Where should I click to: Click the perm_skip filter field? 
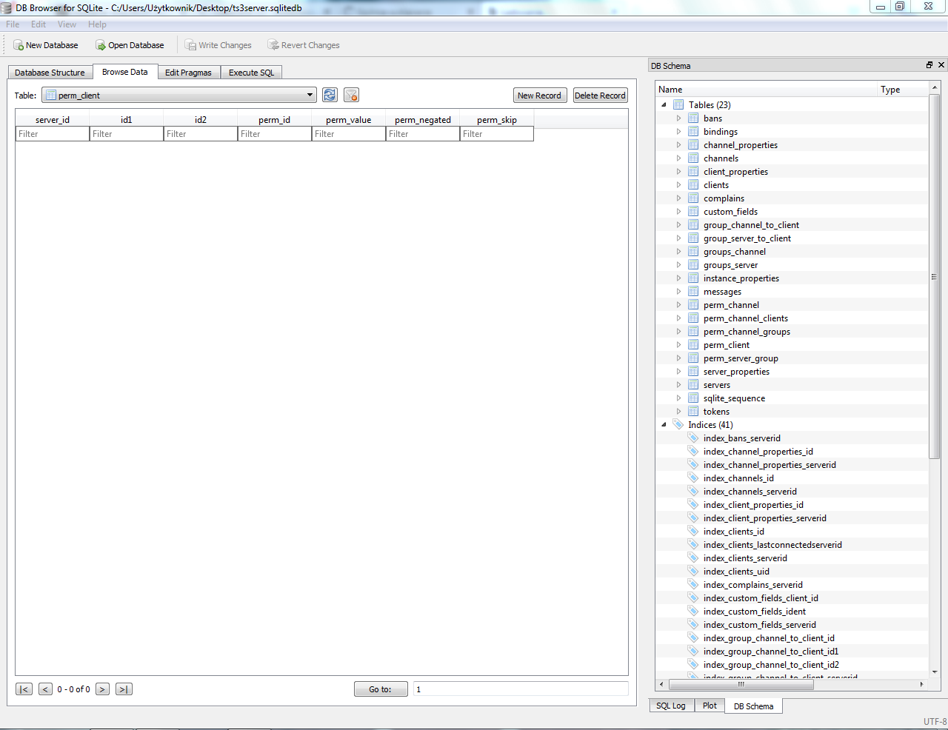[x=497, y=134]
